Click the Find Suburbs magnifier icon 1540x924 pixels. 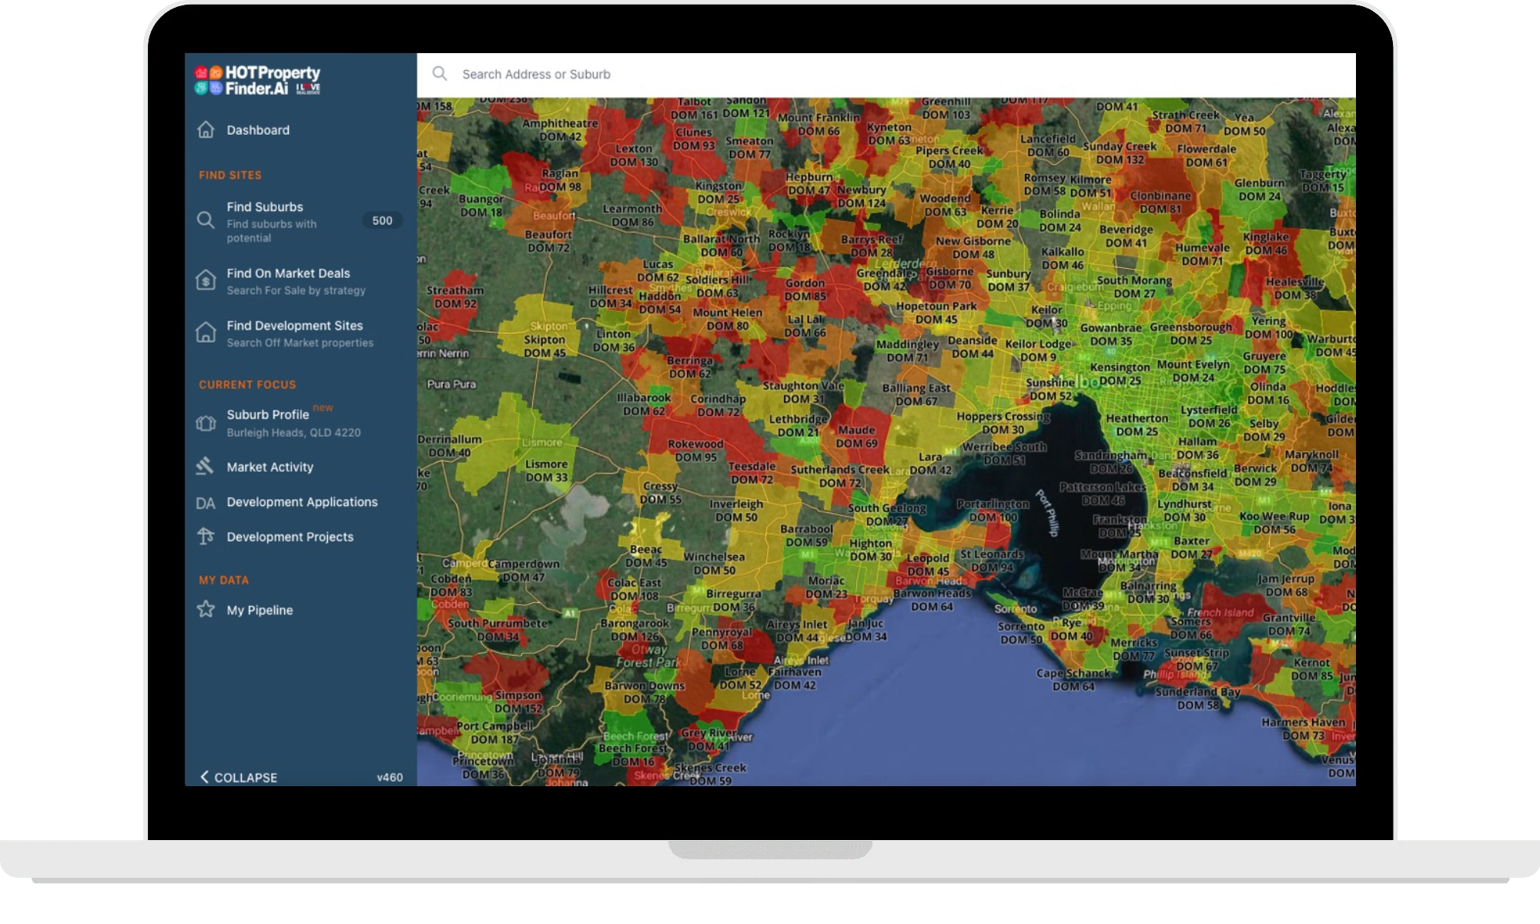[206, 220]
